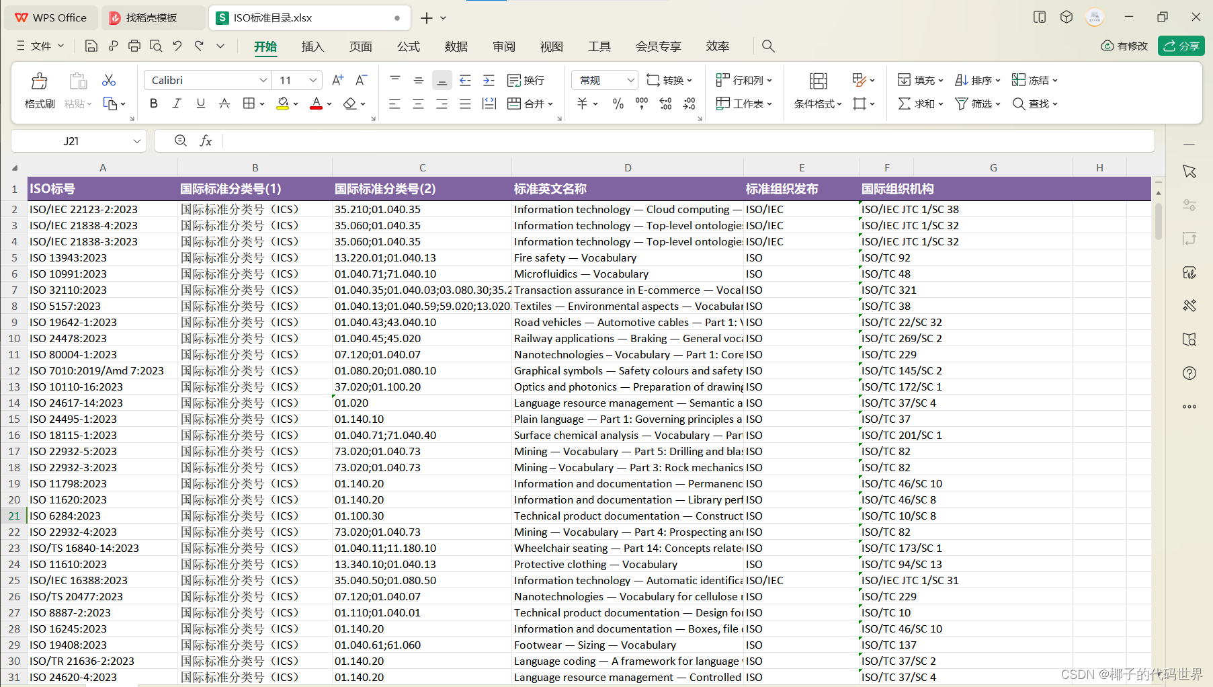The width and height of the screenshot is (1213, 687).
Task: Click the formula bar input field
Action: coord(688,140)
